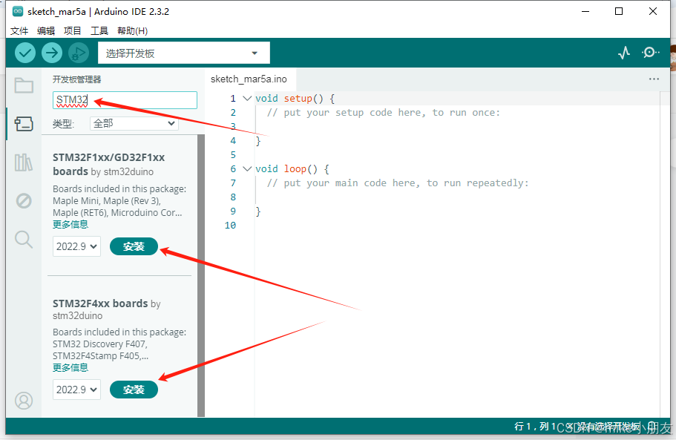Install the STM32F4xx boards package

pyautogui.click(x=134, y=390)
